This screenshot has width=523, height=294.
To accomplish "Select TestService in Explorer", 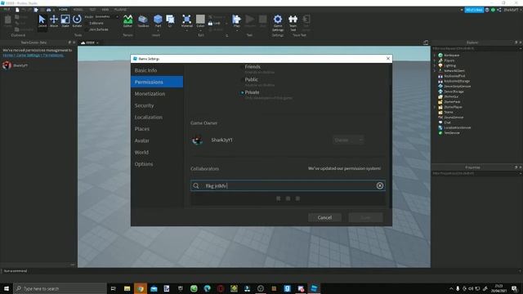I will 452,132.
